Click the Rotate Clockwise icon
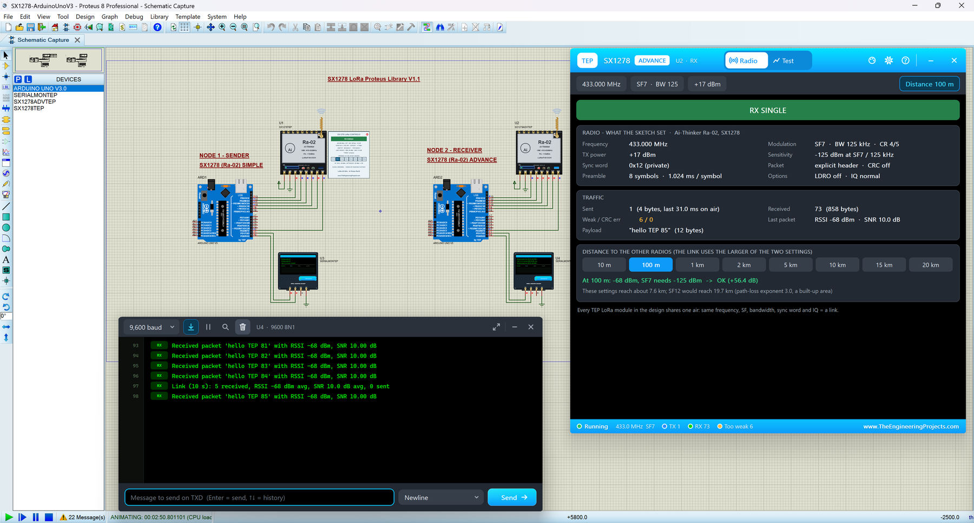Image resolution: width=974 pixels, height=523 pixels. [x=6, y=296]
